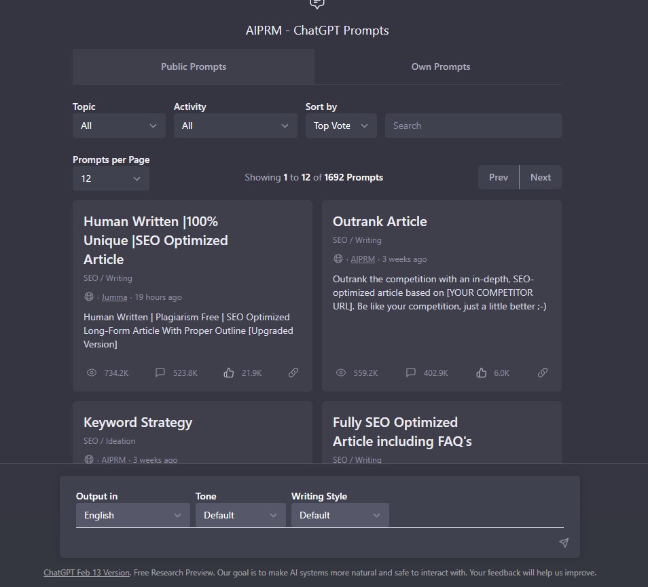The width and height of the screenshot is (648, 587).
Task: Open Fully SEO Optimized Article including FAQ's
Action: coord(402,432)
